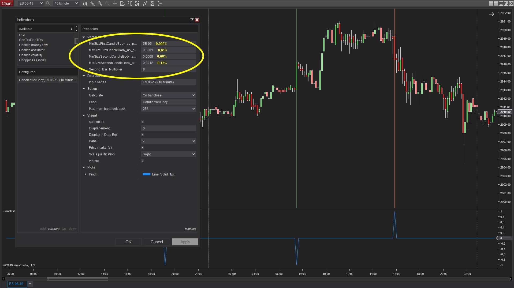This screenshot has width=514, height=288.
Task: Toggle the Price marker(s) checkbox
Action: point(143,148)
